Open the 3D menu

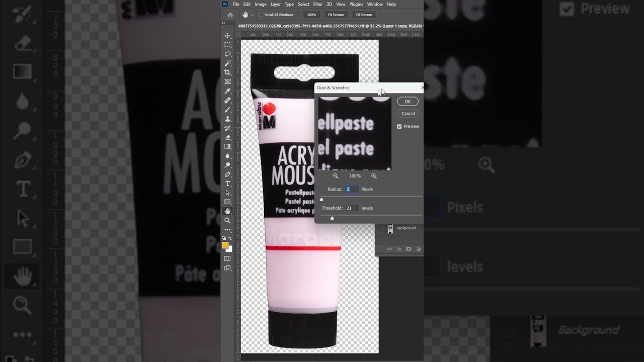pos(330,4)
